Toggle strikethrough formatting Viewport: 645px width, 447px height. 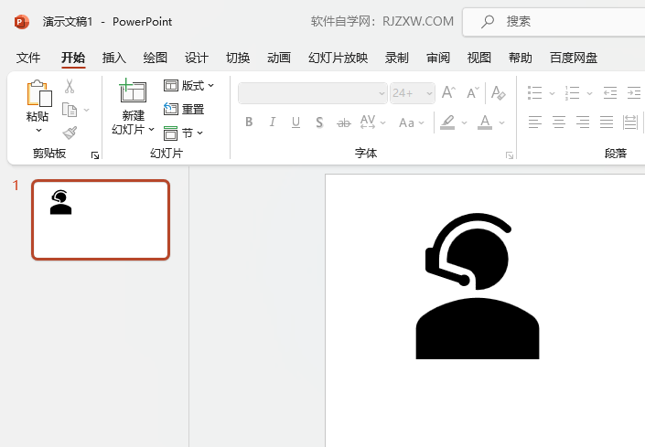[x=343, y=122]
